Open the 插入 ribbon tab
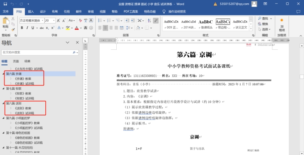 pyautogui.click(x=31, y=12)
